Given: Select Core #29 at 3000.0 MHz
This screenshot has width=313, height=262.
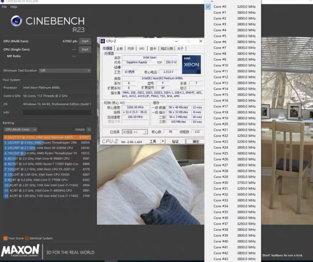Looking at the screenshot, I should pyautogui.click(x=232, y=177).
